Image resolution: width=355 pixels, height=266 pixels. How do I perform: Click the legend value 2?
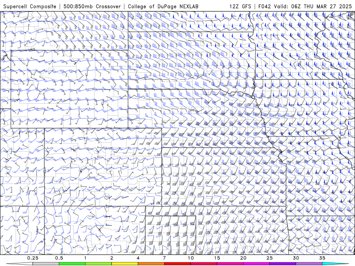[112, 258]
